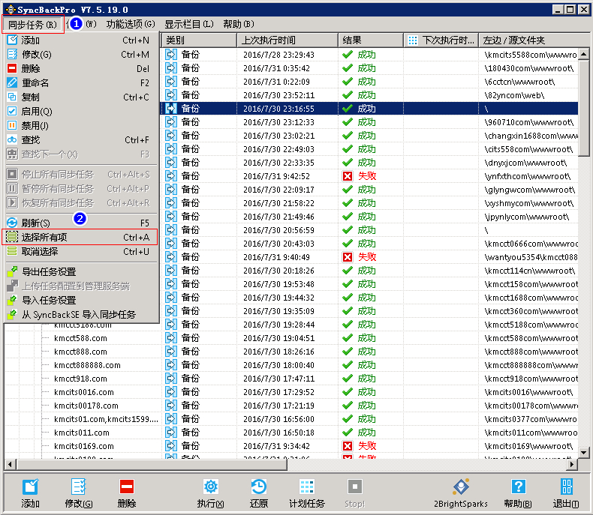Viewport: 593px width, 515px height.
Task: Click the 还原 restore icon in bottom toolbar
Action: coord(259,487)
